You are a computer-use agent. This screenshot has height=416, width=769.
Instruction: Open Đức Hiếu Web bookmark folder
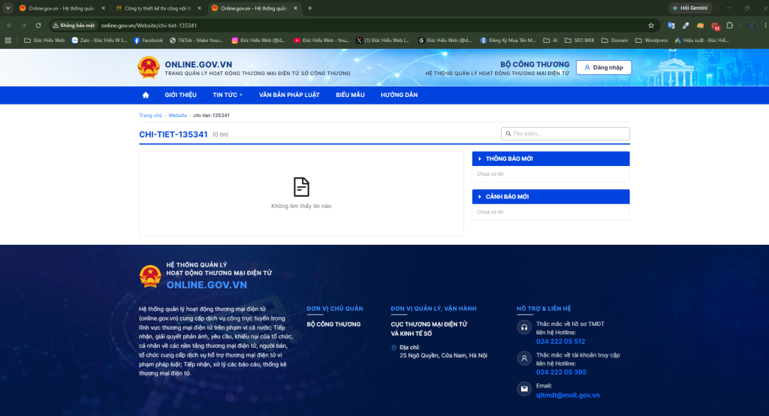click(44, 41)
